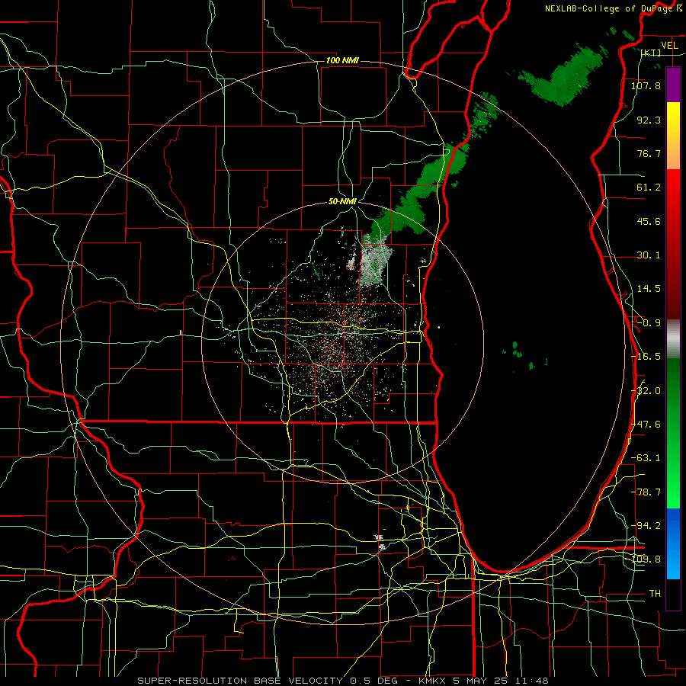Click the 107.8 scale value
The height and width of the screenshot is (686, 686).
[x=646, y=85]
